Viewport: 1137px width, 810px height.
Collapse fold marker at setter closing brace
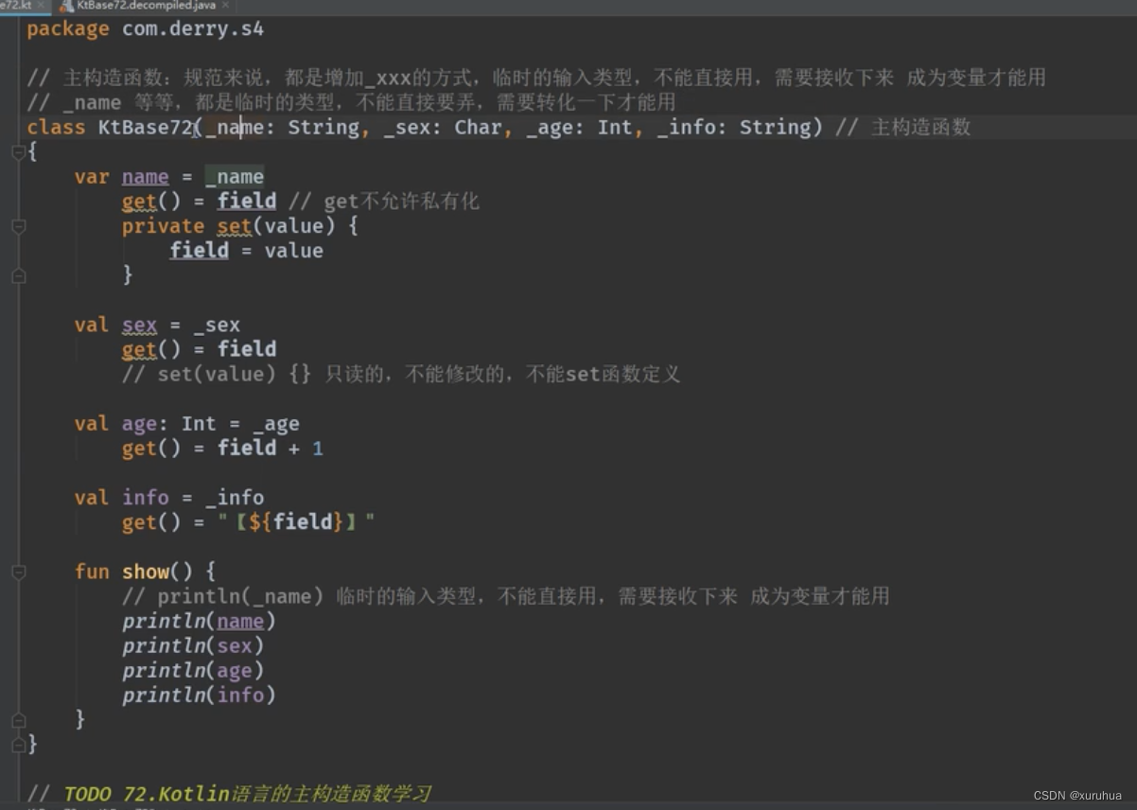[19, 275]
